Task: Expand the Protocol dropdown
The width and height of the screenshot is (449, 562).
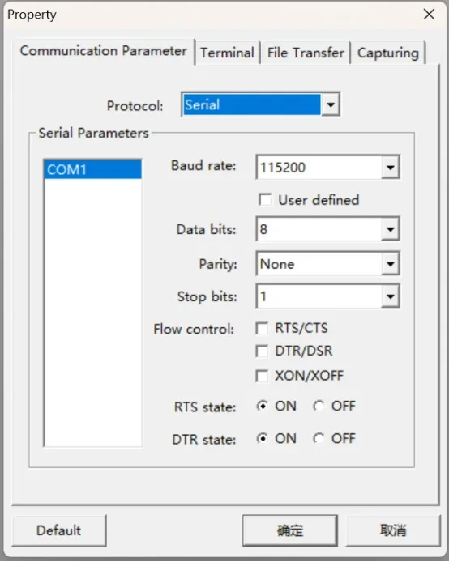Action: tap(331, 104)
